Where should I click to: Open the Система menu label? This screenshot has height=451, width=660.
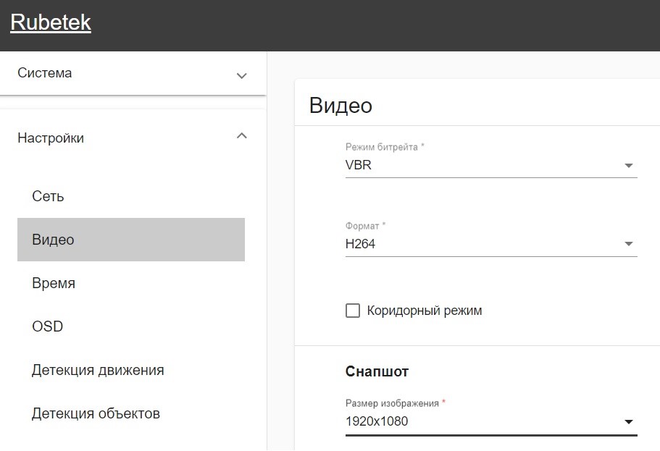[x=45, y=73]
